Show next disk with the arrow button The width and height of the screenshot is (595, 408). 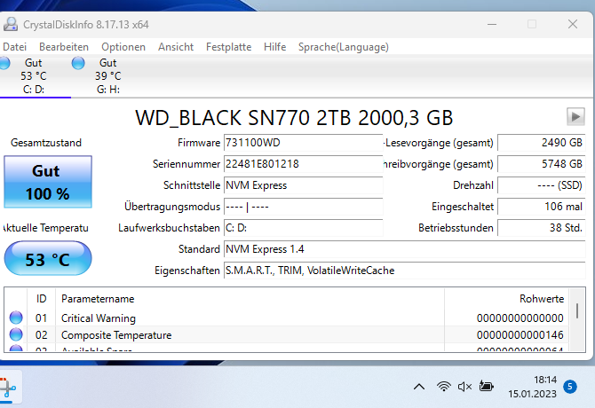point(575,116)
